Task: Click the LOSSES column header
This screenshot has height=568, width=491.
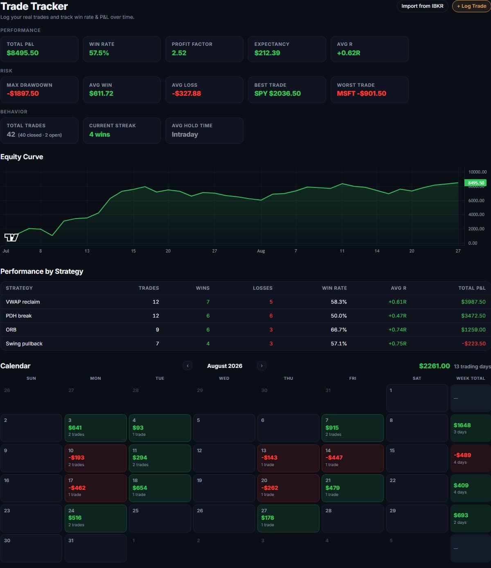Action: click(x=263, y=288)
